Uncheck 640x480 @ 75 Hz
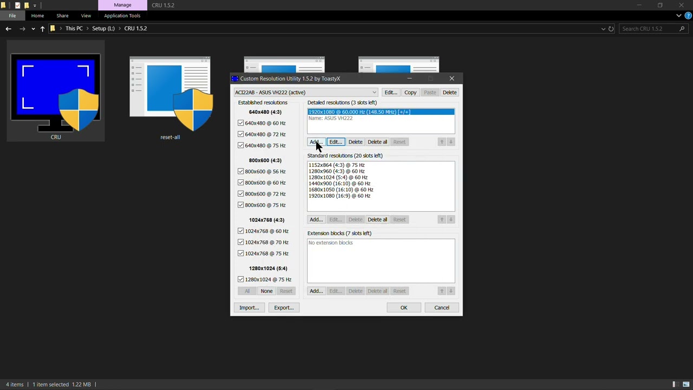The width and height of the screenshot is (693, 390). pyautogui.click(x=241, y=145)
